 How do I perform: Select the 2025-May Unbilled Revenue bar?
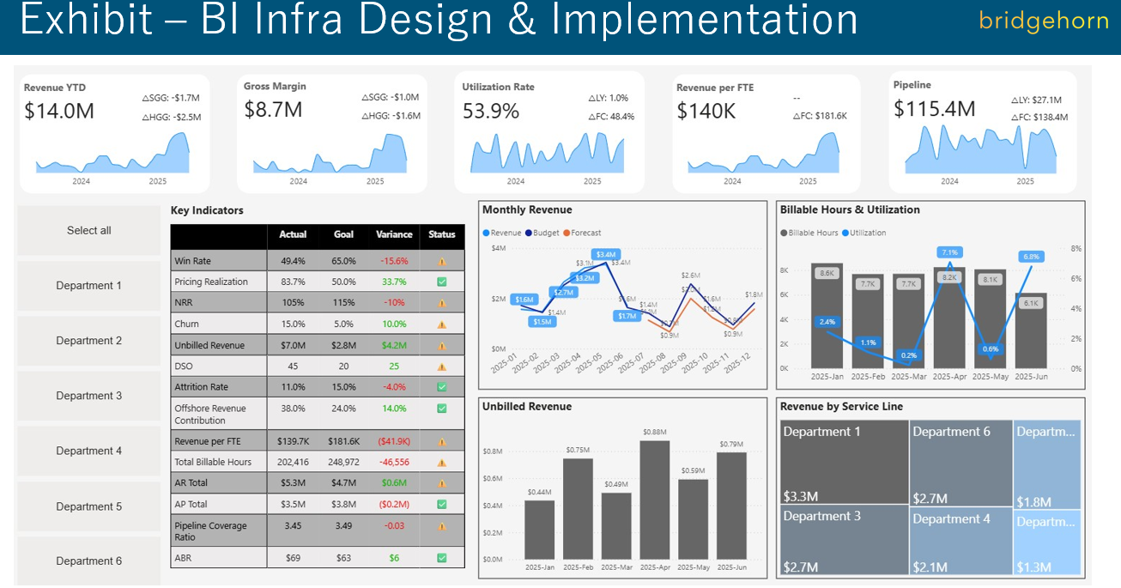coord(694,518)
